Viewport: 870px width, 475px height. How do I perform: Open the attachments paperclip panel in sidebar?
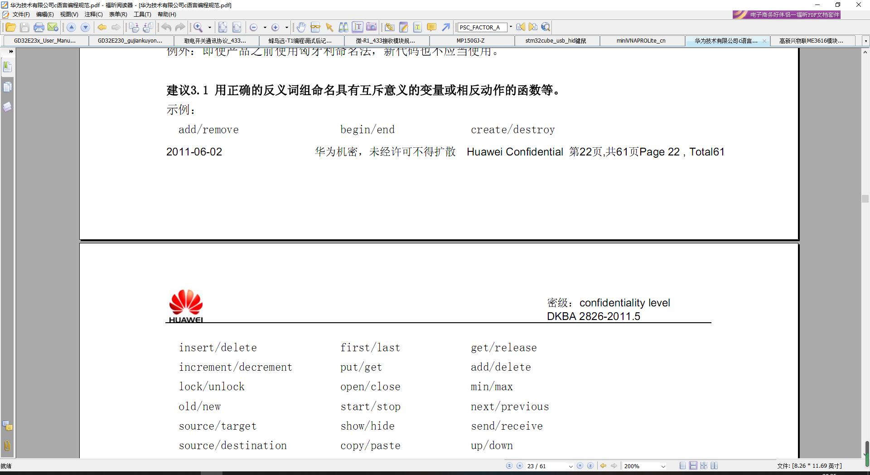click(7, 446)
